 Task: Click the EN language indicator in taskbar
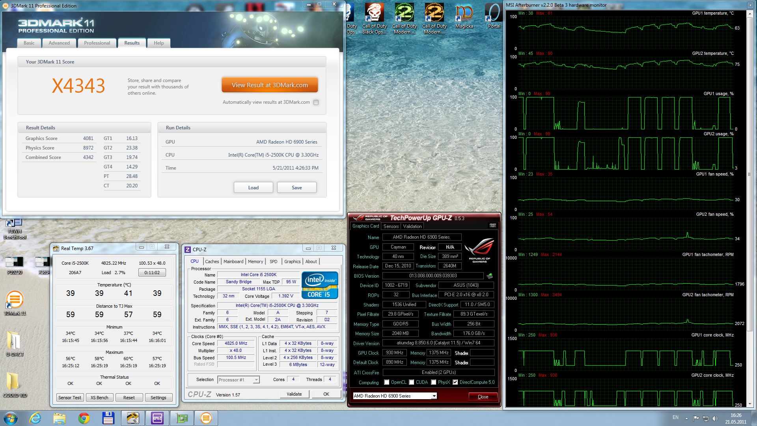click(x=675, y=417)
